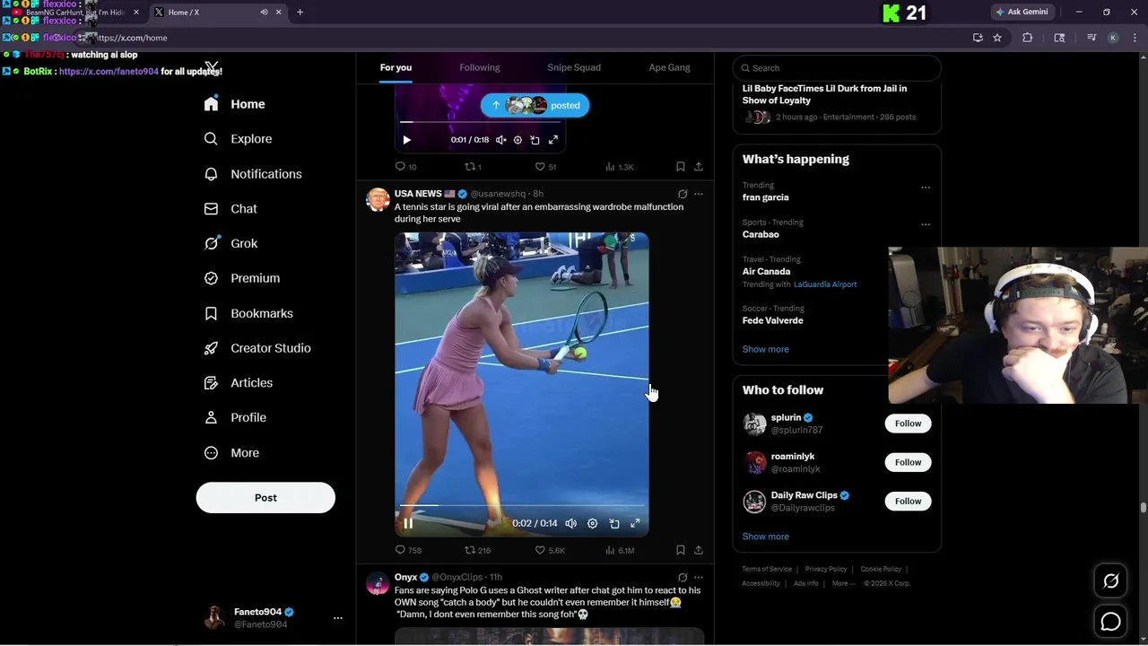Follow splurin
The width and height of the screenshot is (1148, 646).
(x=908, y=423)
